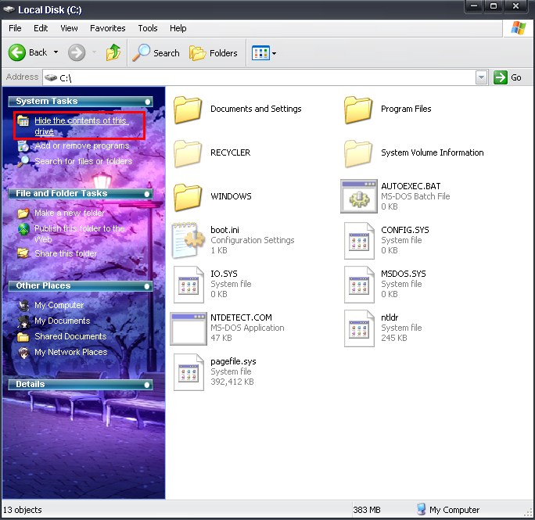Click the Share this folder icon
The image size is (535, 520).
tap(23, 253)
